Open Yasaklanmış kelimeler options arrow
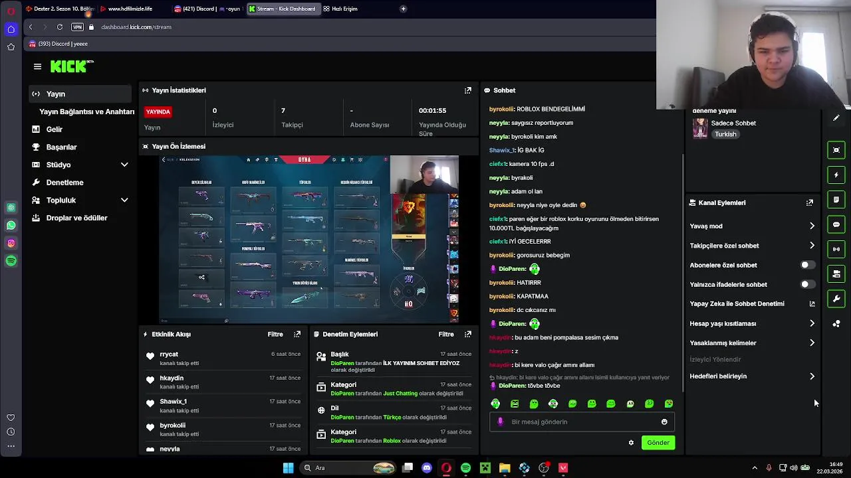The height and width of the screenshot is (478, 851). click(x=812, y=343)
